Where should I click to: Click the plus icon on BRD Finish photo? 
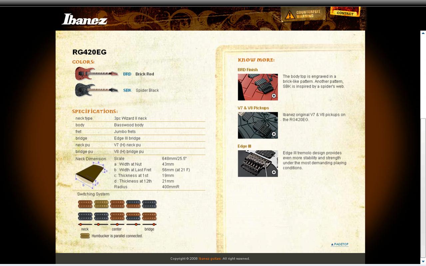(274, 96)
